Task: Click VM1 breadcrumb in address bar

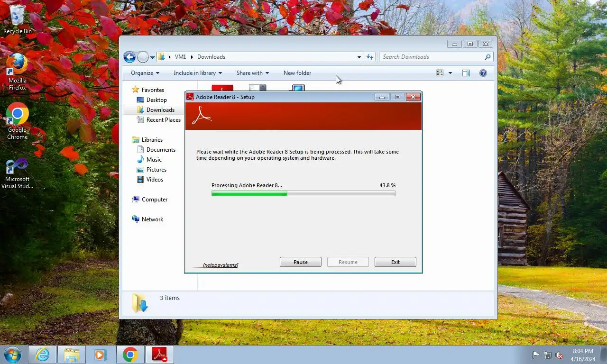Action: (180, 57)
